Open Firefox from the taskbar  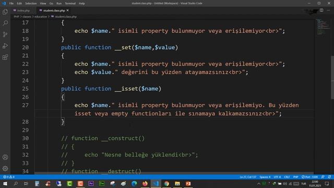coord(145,183)
